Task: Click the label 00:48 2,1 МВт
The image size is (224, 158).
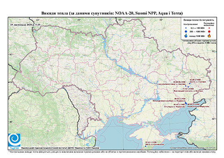Action: [179, 104]
